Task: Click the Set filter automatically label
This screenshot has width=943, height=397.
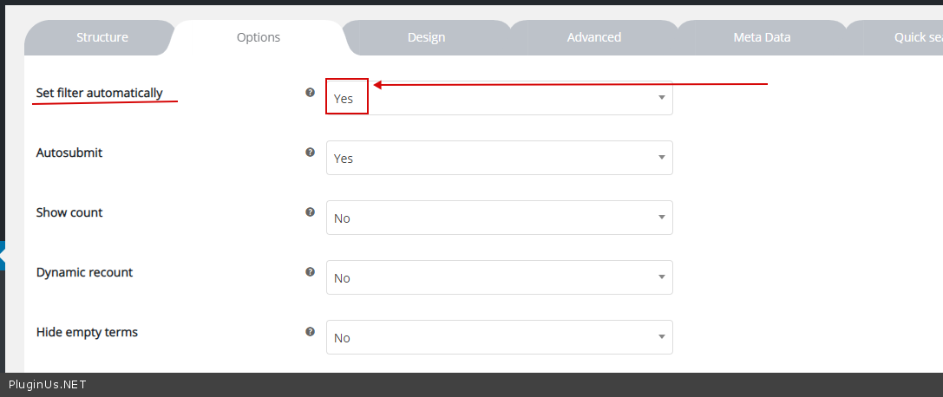Action: [x=99, y=93]
